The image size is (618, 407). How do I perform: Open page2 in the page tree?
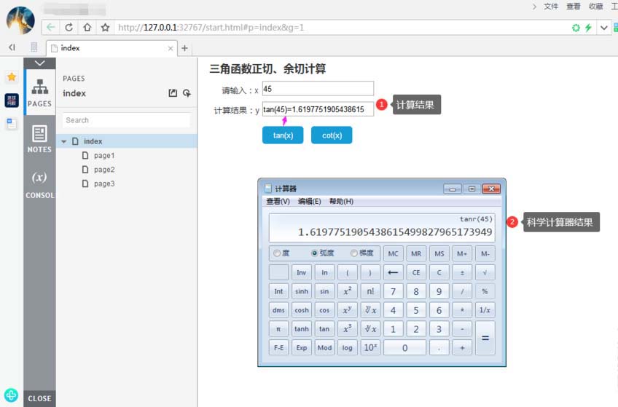104,170
